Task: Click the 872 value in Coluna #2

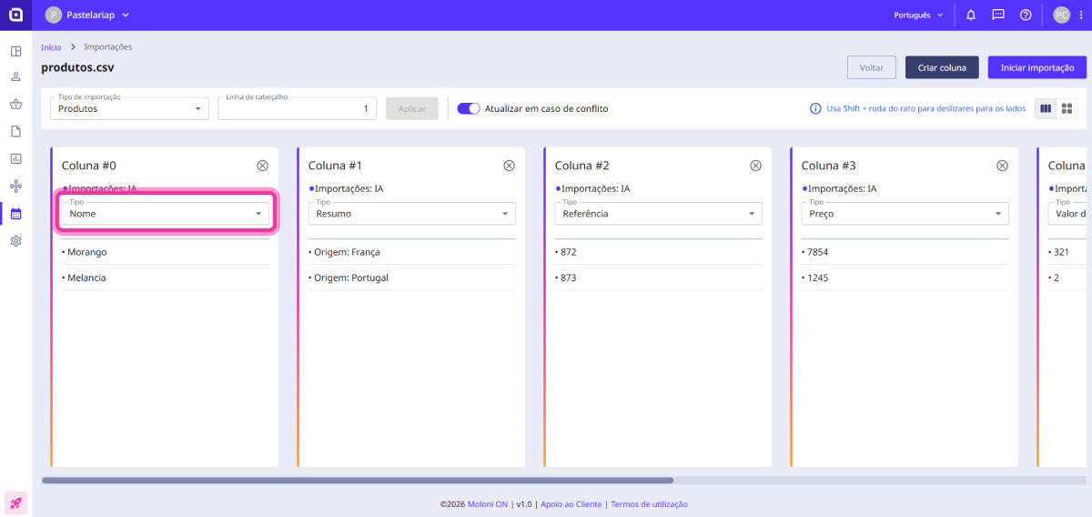Action: [569, 252]
